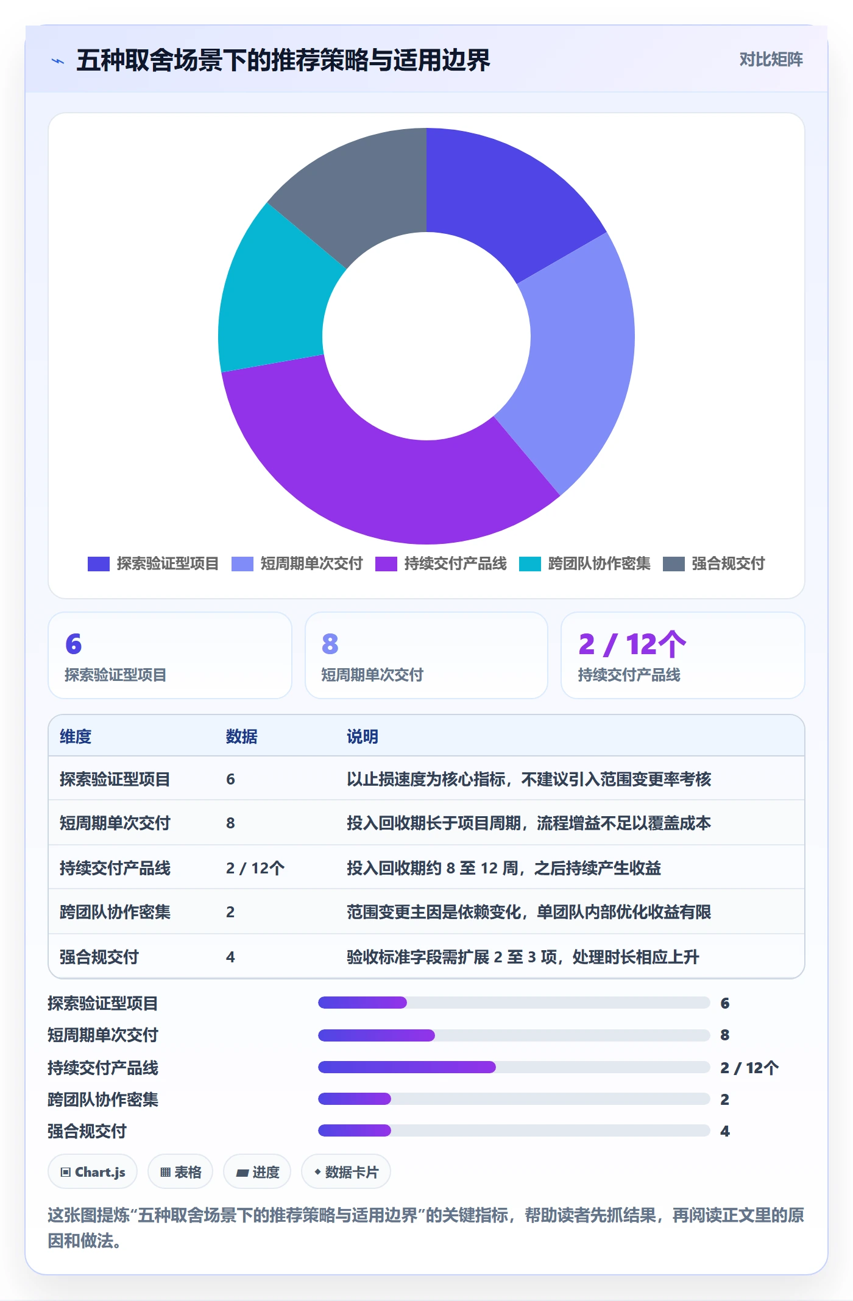Click 跨团队协作密集 in the table's first column
This screenshot has height=1301, width=853.
(x=115, y=912)
